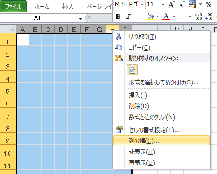Image resolution: width=217 pixels, height=174 pixels.
Task: Click the copy icon in context menu
Action: point(119,47)
